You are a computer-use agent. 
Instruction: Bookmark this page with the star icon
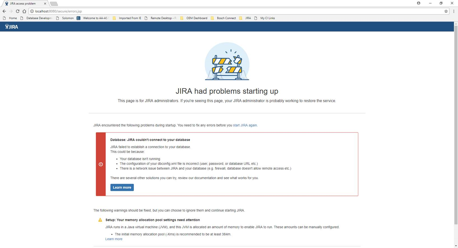tap(446, 11)
